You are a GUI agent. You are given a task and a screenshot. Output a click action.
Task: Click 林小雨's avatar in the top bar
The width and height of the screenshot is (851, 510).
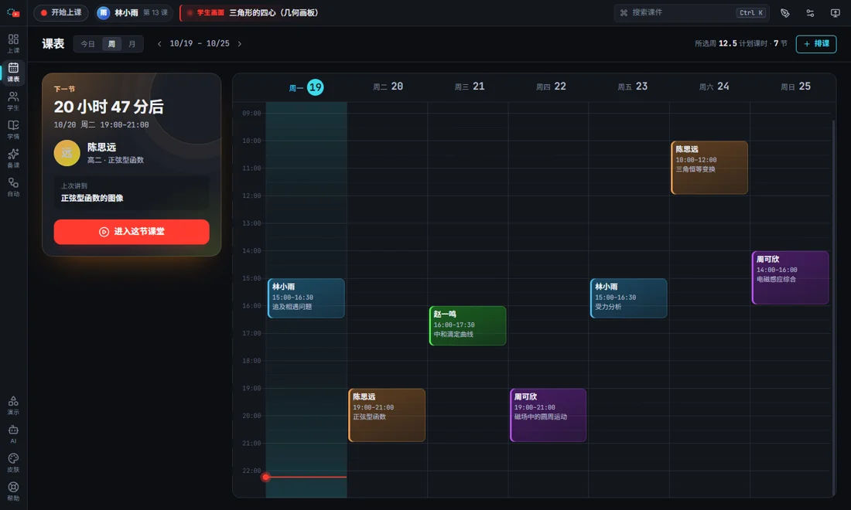coord(103,12)
